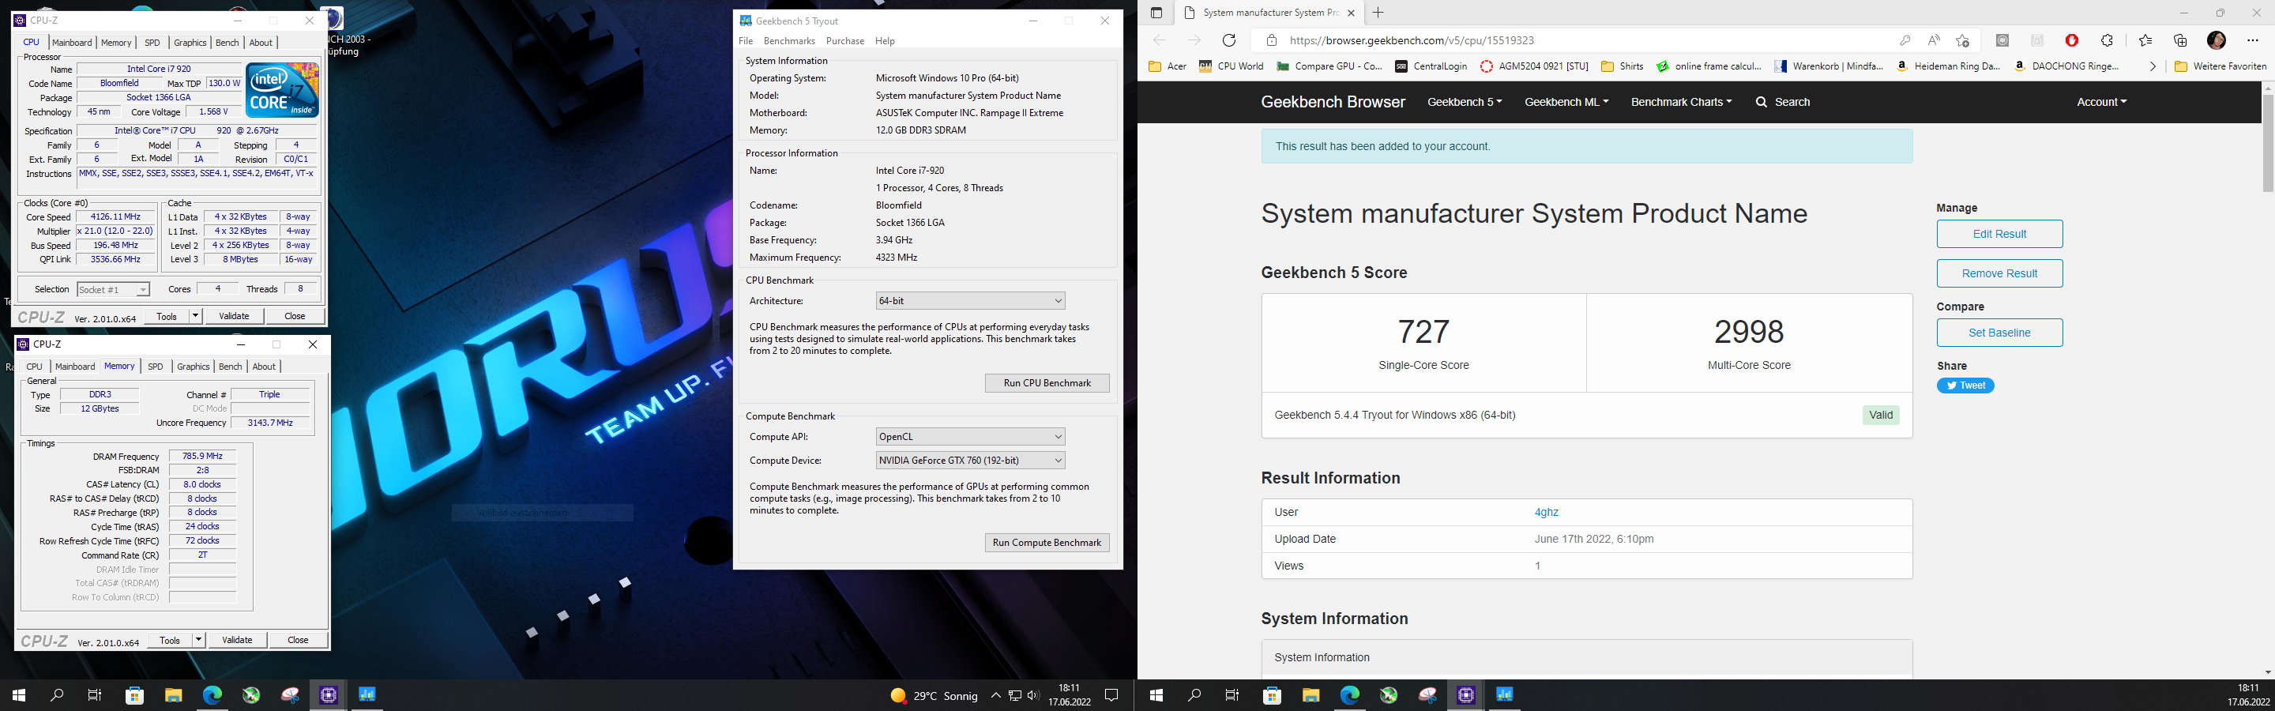Open the Benchmark Charts dropdown
Screen dimensions: 2275x711
pos(1681,103)
